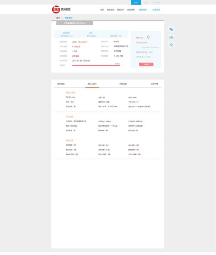Screen dimensions: 216x255
Task: Switch to the last repayment details tab
Action: click(x=154, y=84)
